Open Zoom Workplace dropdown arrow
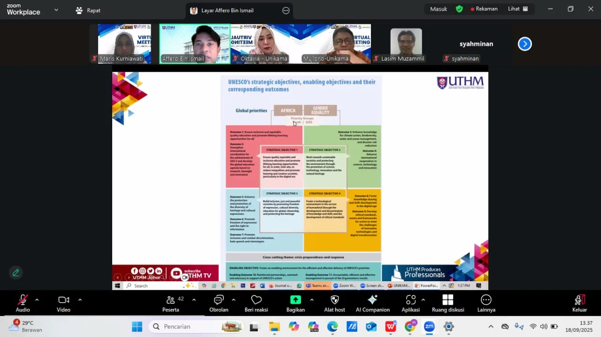 click(56, 10)
